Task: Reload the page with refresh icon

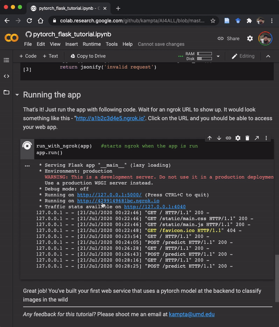Action: [29, 20]
